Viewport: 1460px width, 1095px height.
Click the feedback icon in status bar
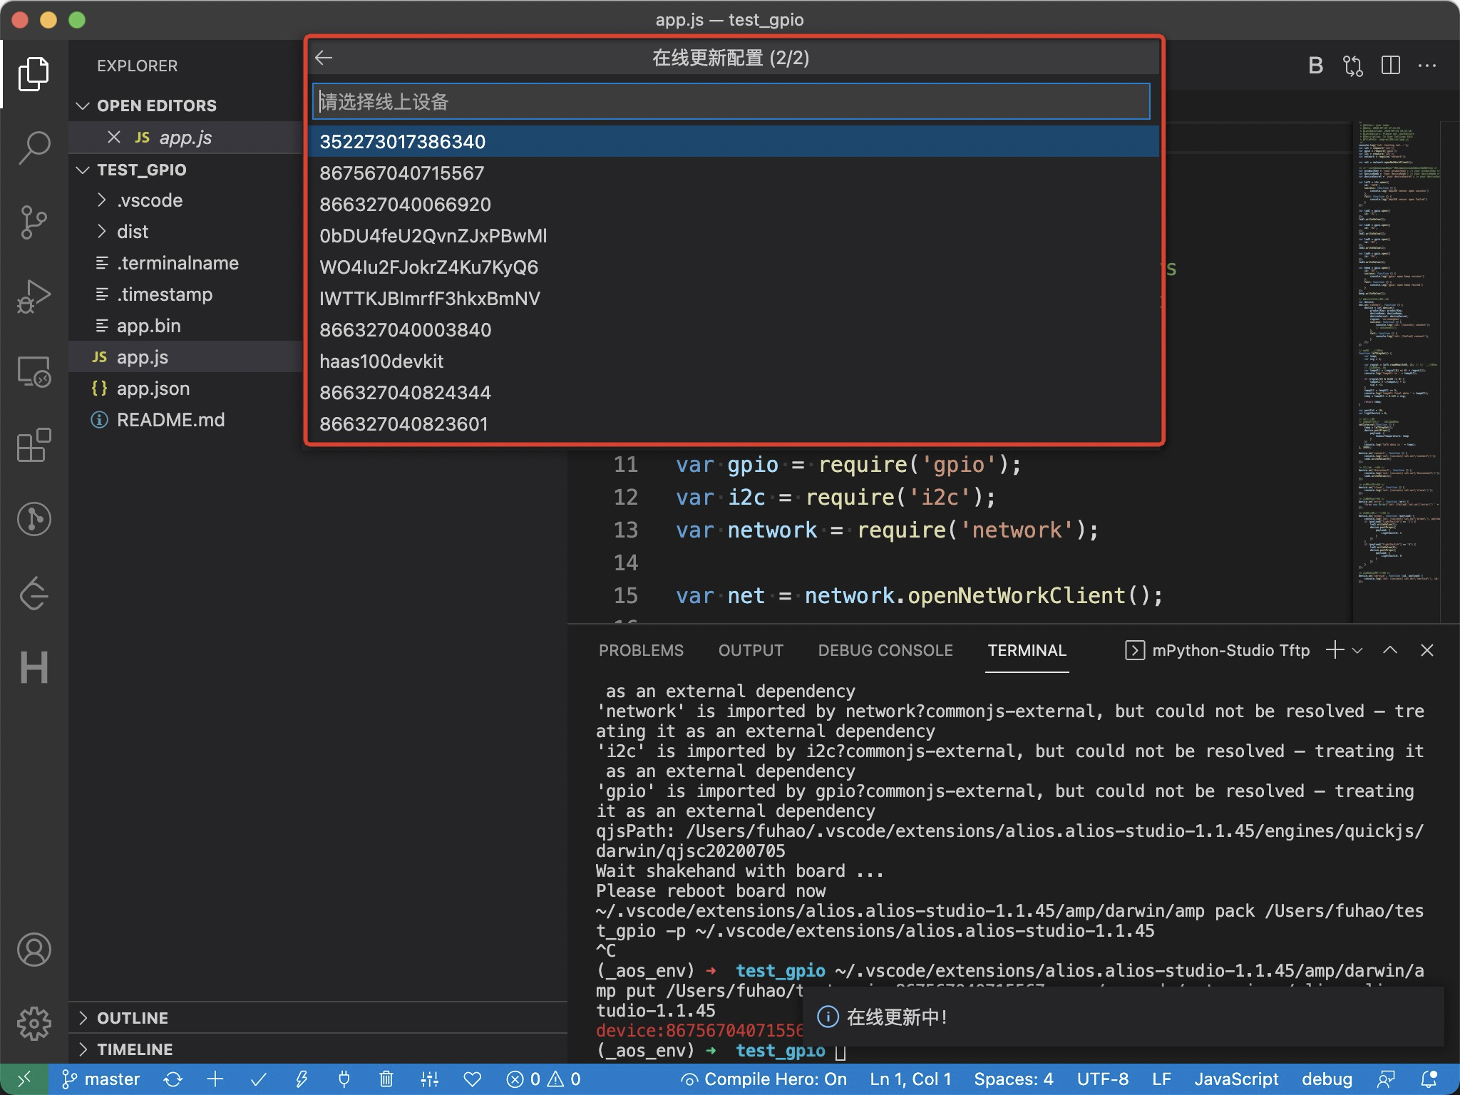[x=1386, y=1079]
